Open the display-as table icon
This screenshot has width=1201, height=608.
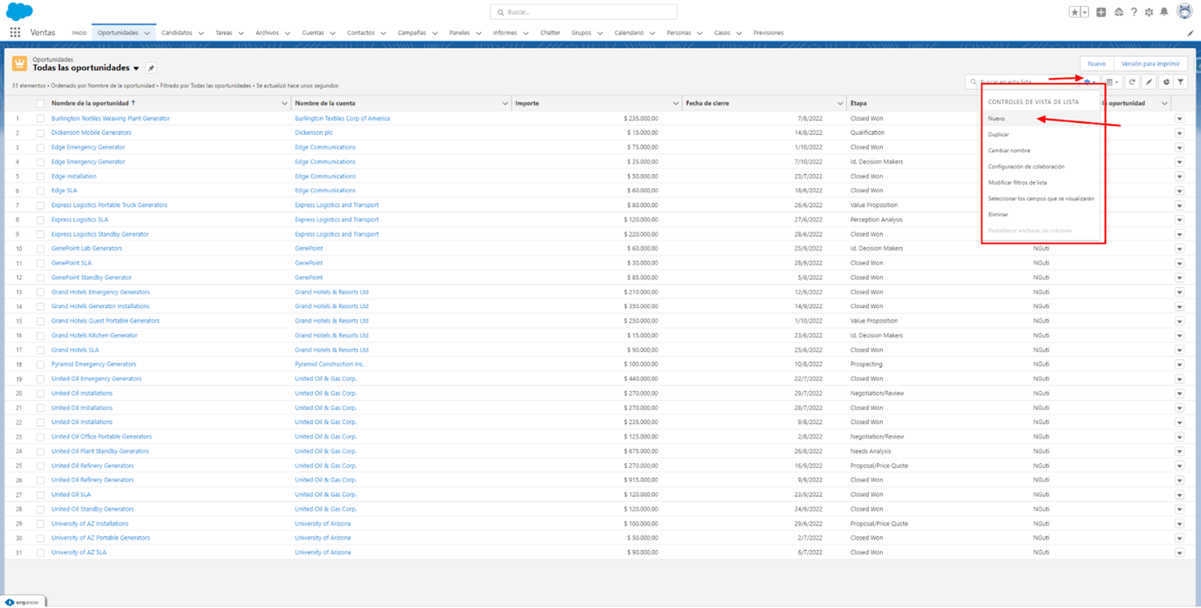click(1112, 82)
